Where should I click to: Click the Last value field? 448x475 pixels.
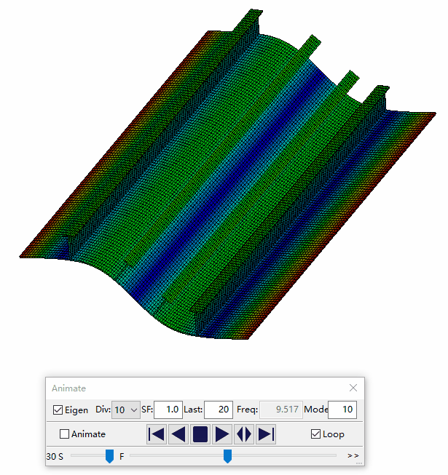tap(219, 410)
